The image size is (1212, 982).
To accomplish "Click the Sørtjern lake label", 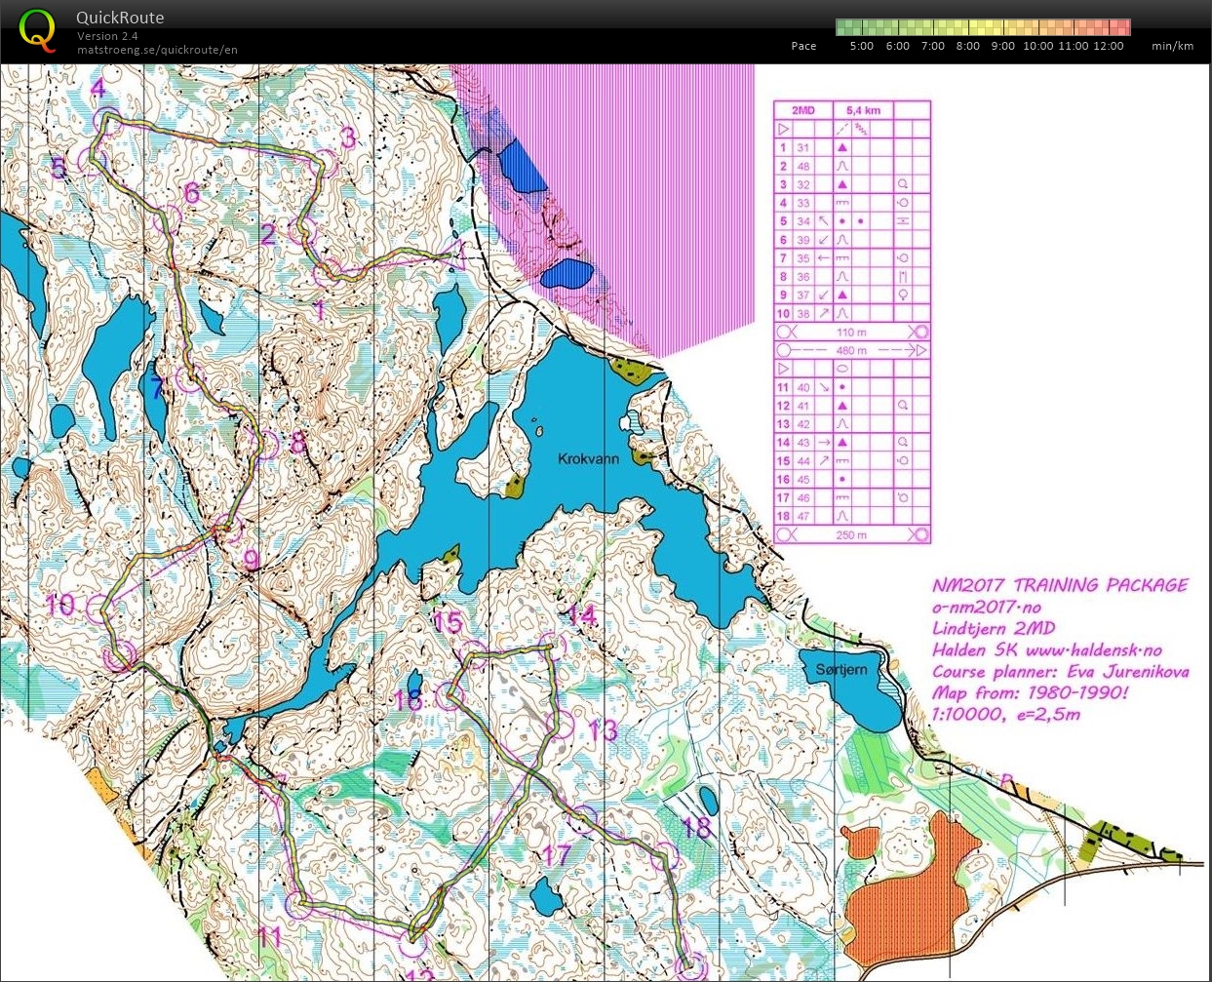I will coord(841,669).
